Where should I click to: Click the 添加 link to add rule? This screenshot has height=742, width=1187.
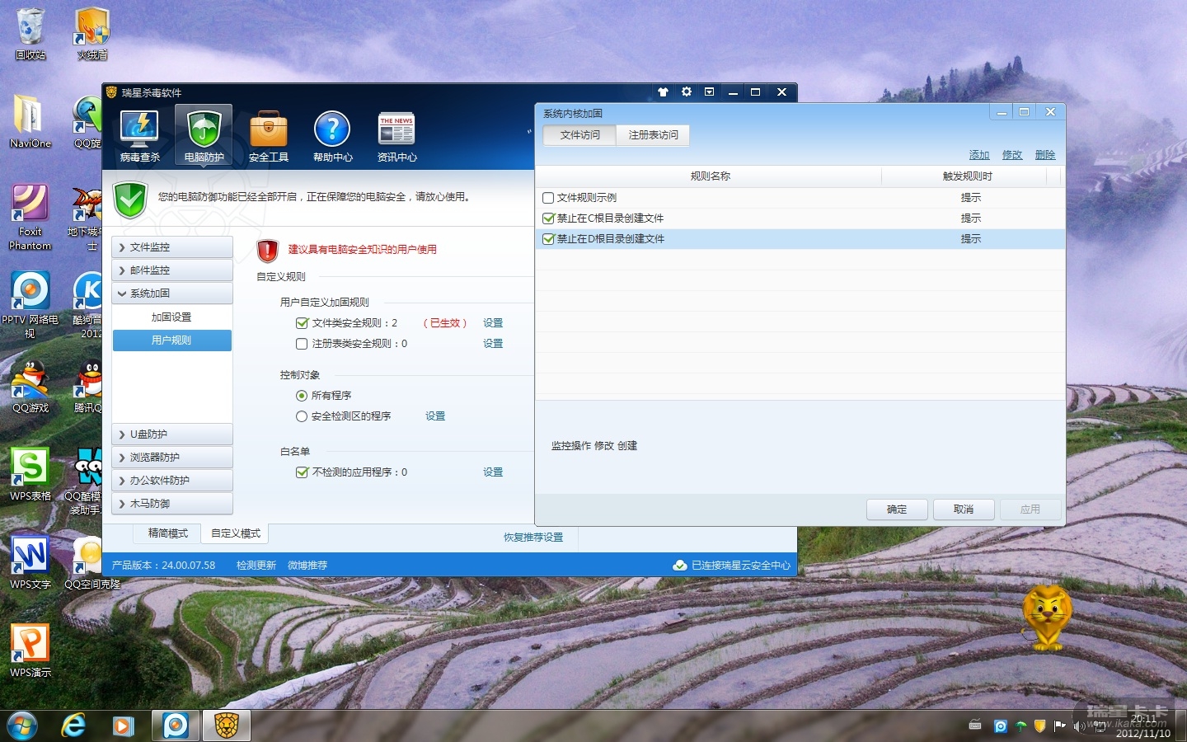point(979,155)
